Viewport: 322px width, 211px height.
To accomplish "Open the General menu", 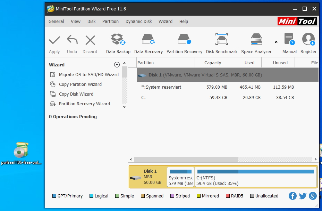I will (x=56, y=22).
